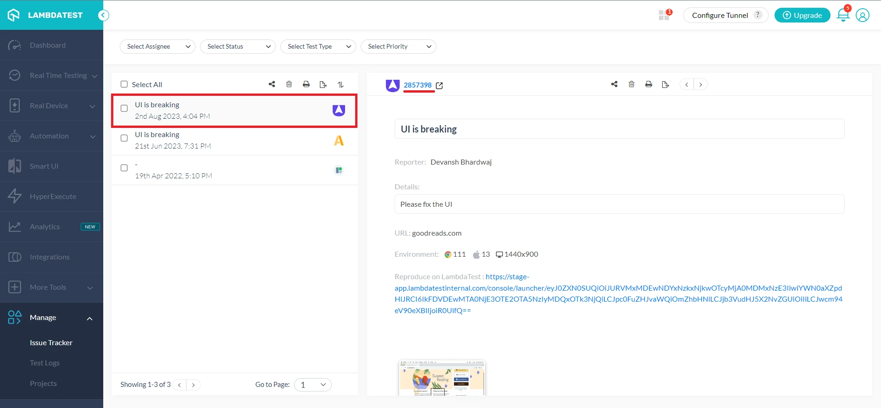
Task: Click the delete trash icon in issue details
Action: [x=631, y=84]
